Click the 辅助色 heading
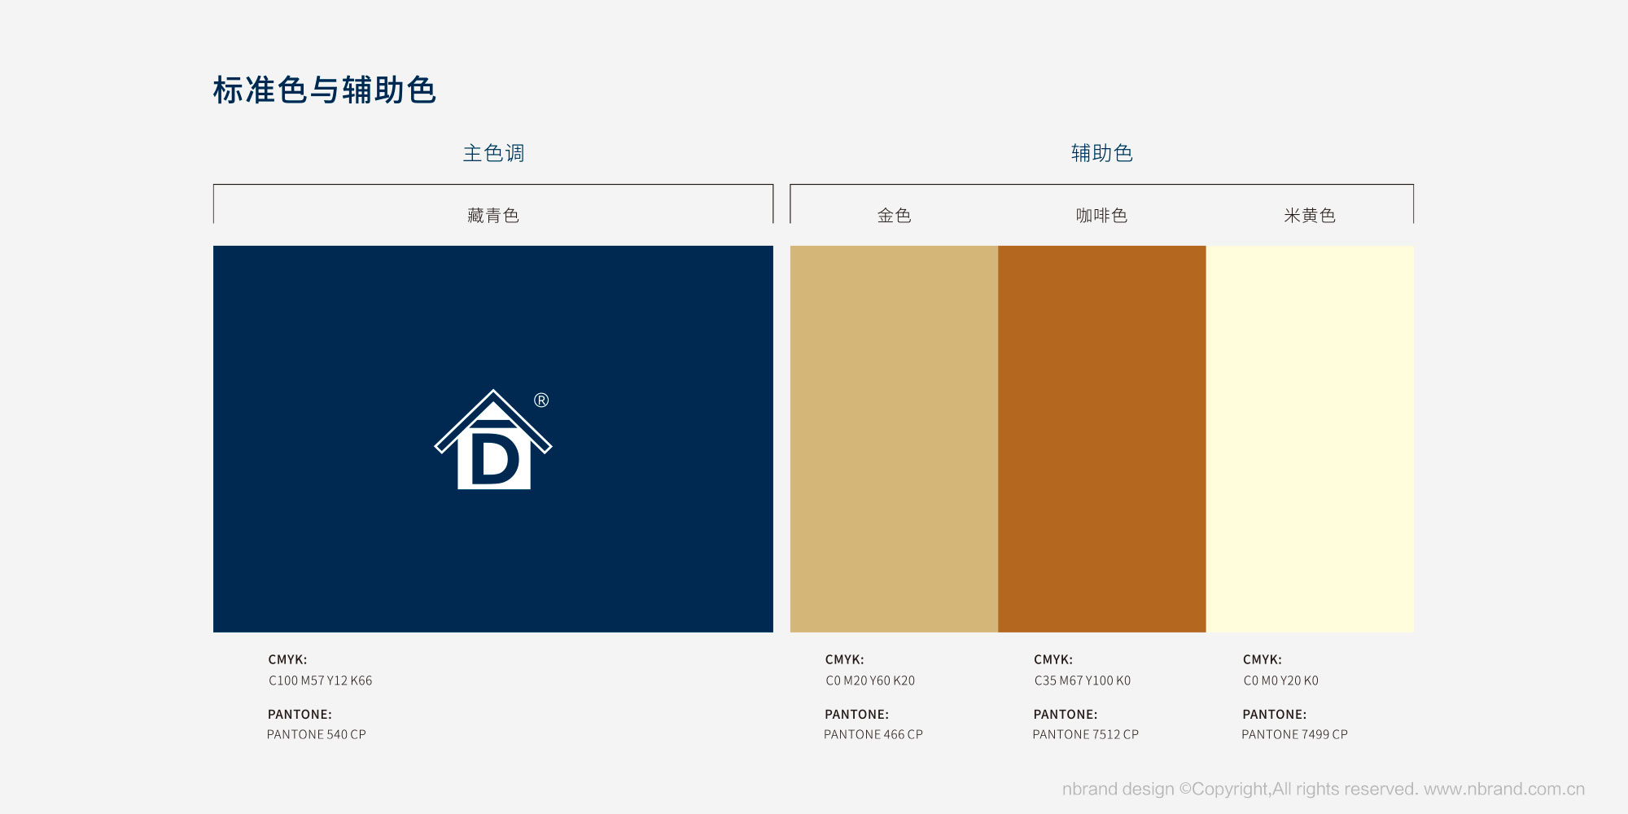Screen dimensions: 1628x814 [x=1102, y=153]
